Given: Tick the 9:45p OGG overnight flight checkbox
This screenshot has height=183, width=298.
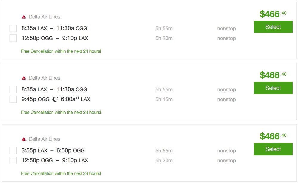Looking at the screenshot, I should [x=13, y=99].
